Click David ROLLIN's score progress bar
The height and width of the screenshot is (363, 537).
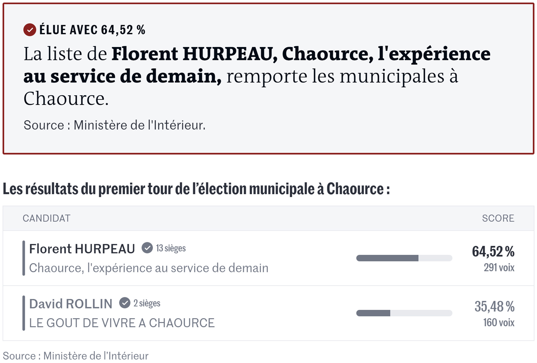(404, 313)
